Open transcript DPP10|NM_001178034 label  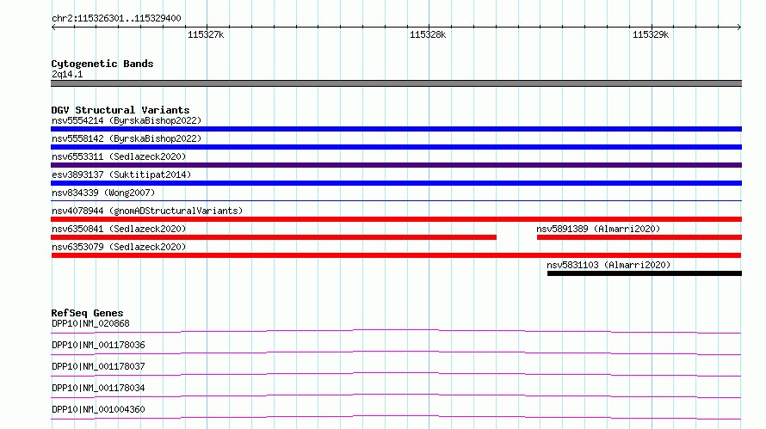click(98, 388)
